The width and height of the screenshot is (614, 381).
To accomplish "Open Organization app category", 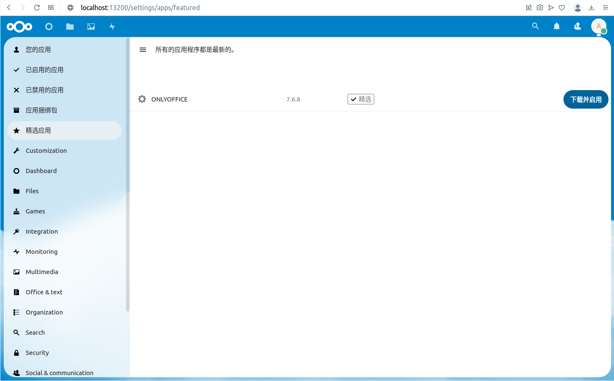I will point(64,312).
